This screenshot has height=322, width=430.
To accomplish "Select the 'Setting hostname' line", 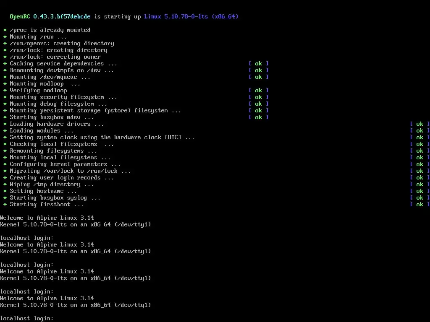I will click(x=43, y=191).
